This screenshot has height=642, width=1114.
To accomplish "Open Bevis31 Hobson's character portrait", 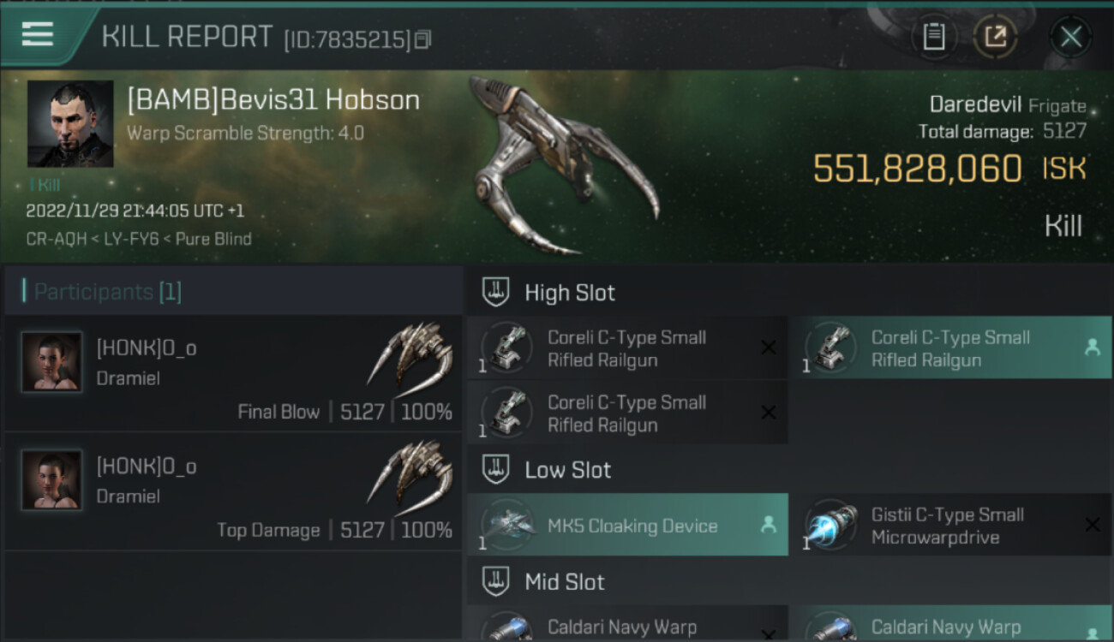I will click(70, 124).
